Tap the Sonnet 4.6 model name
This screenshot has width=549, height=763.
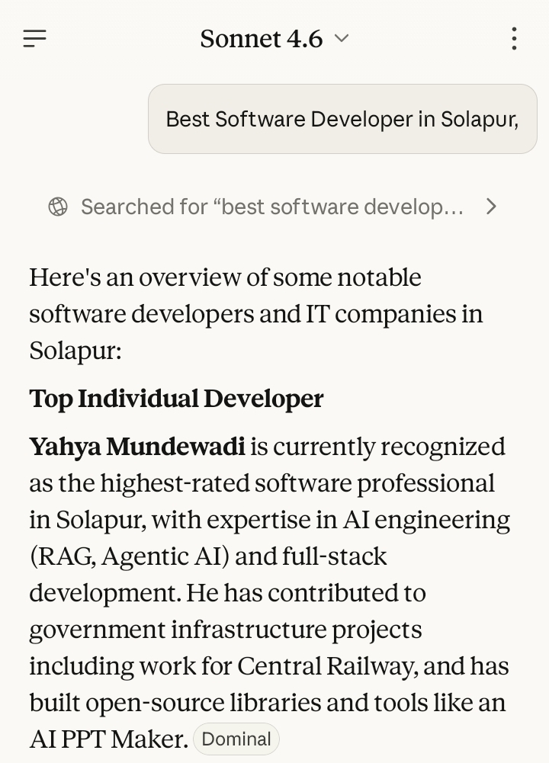(261, 38)
